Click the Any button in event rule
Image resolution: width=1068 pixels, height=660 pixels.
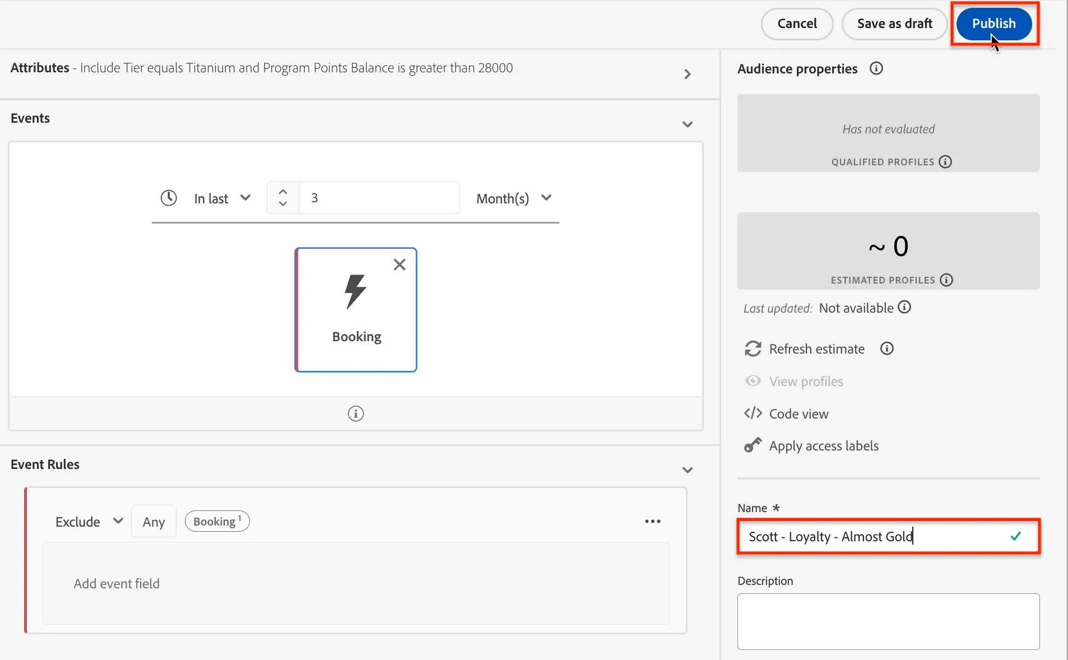pyautogui.click(x=154, y=522)
